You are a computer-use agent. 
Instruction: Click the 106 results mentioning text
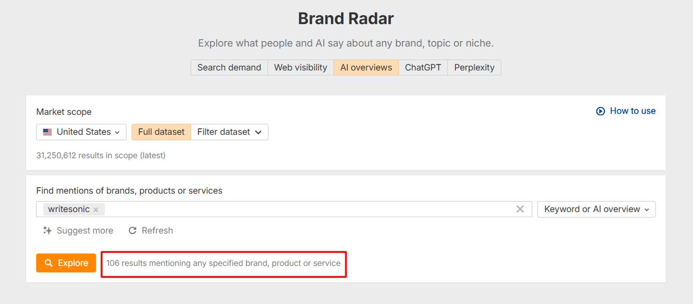point(223,263)
